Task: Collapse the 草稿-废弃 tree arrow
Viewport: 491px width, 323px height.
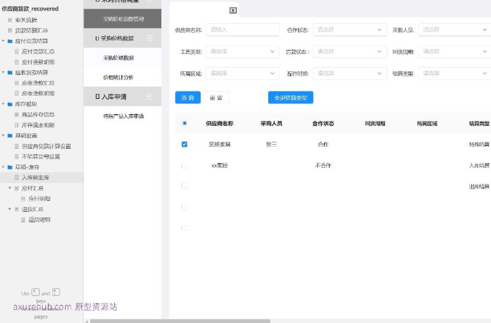Action: tap(3, 167)
